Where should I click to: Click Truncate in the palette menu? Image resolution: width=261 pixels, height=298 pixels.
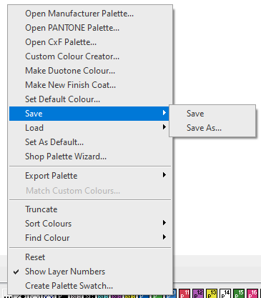pyautogui.click(x=90, y=209)
